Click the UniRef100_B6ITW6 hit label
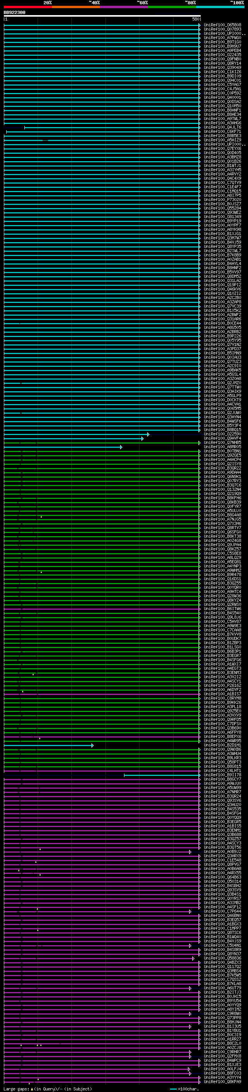 [x=222, y=609]
